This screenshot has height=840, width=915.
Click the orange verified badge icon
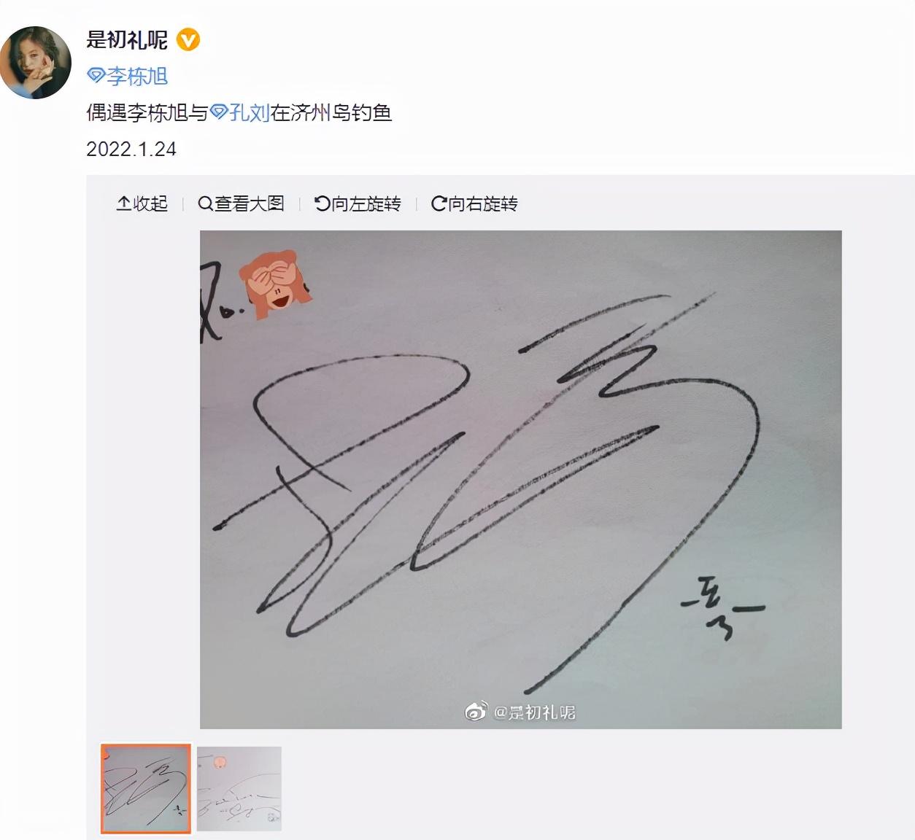pos(188,39)
